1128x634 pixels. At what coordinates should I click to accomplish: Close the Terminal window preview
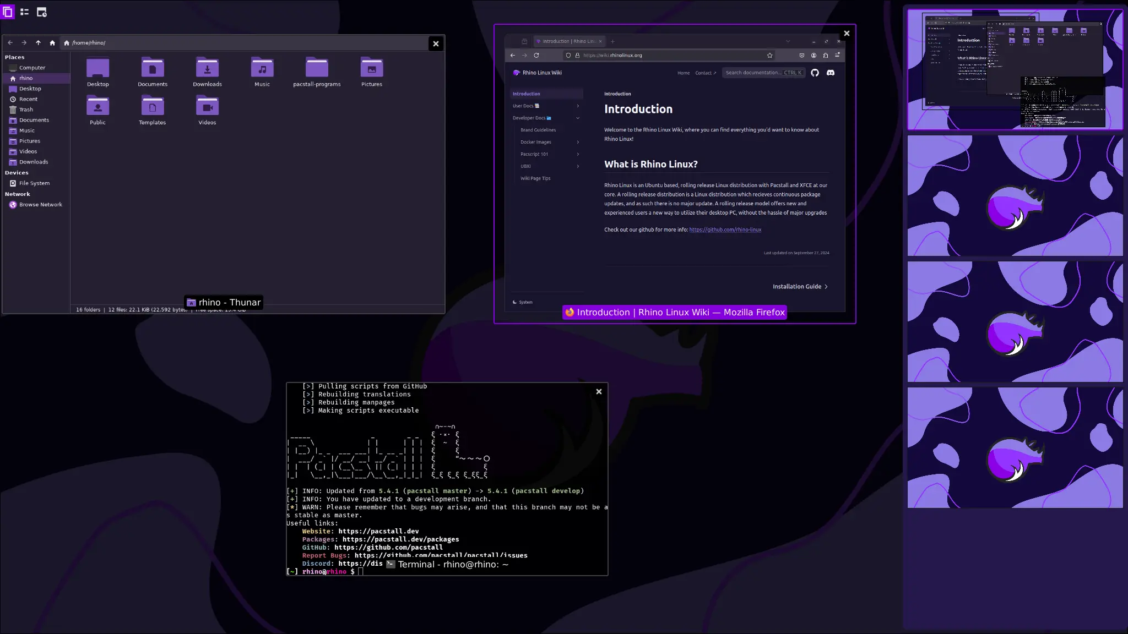pyautogui.click(x=599, y=391)
